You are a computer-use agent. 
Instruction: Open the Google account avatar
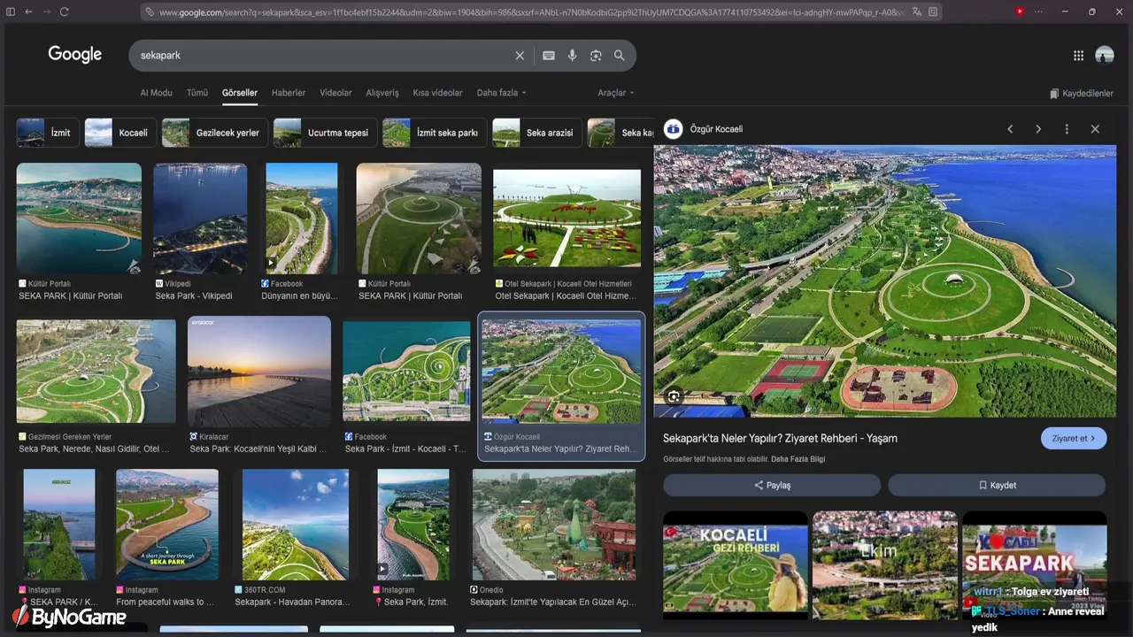tap(1105, 55)
